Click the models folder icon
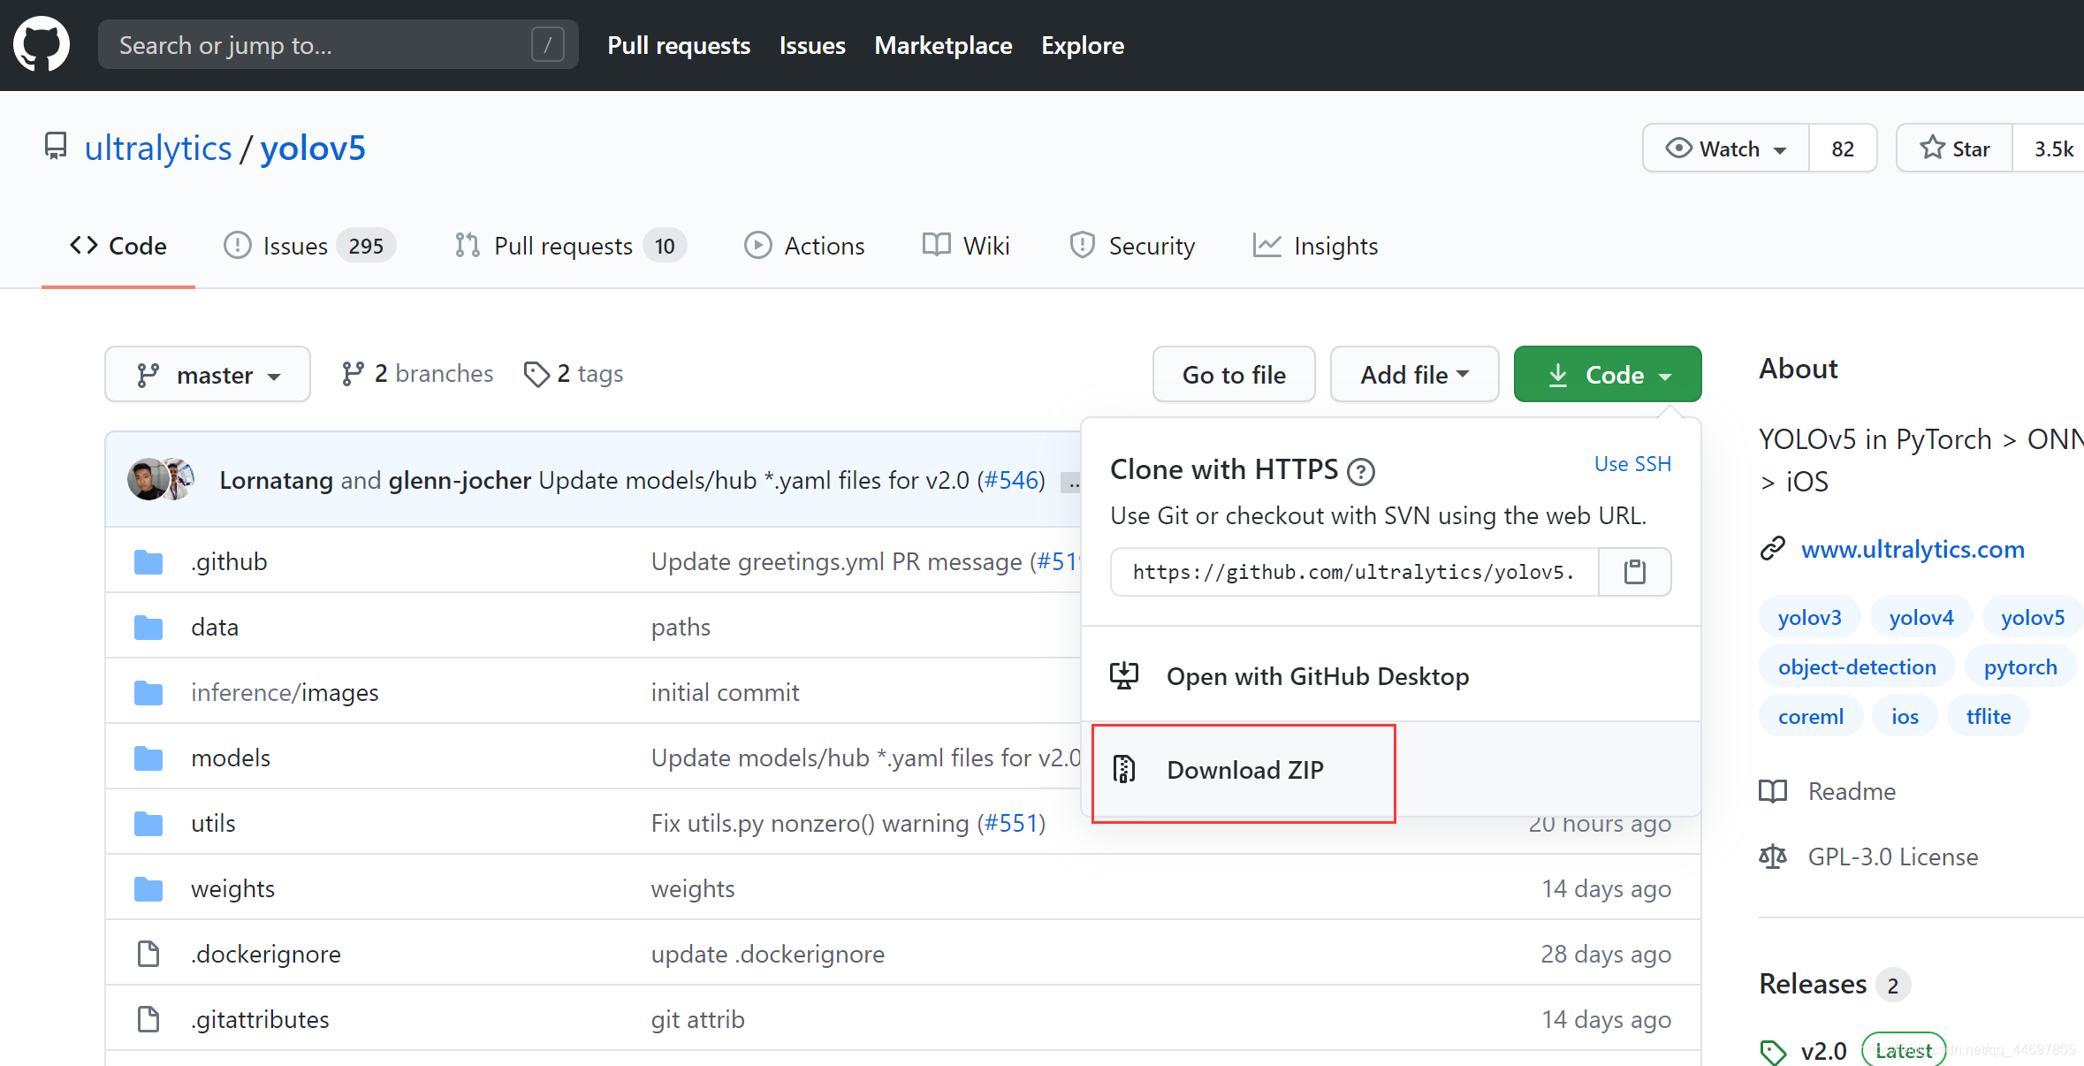The height and width of the screenshot is (1066, 2084). coord(148,758)
